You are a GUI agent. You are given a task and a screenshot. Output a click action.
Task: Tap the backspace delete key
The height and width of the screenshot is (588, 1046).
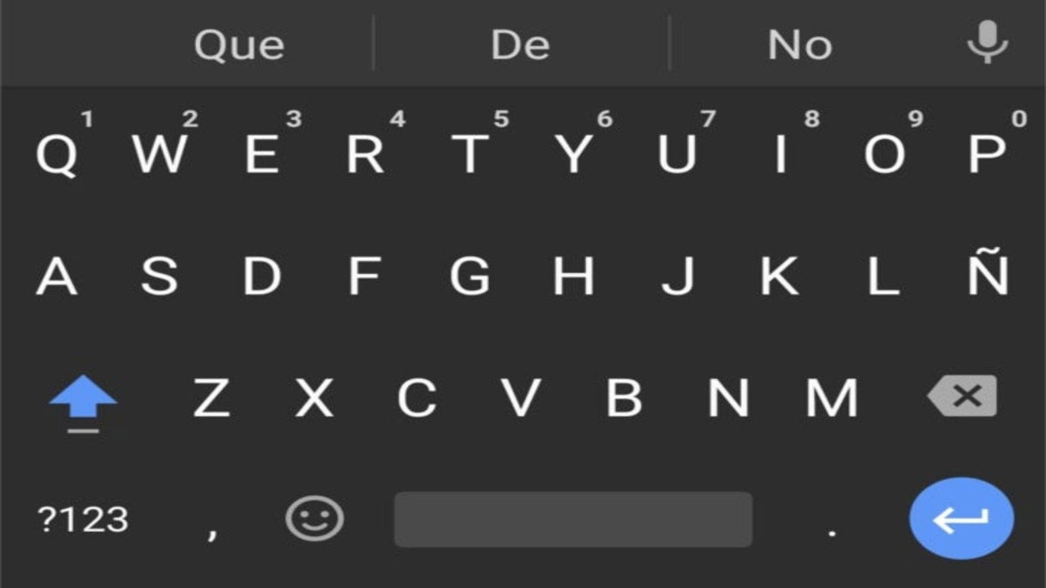tap(962, 396)
